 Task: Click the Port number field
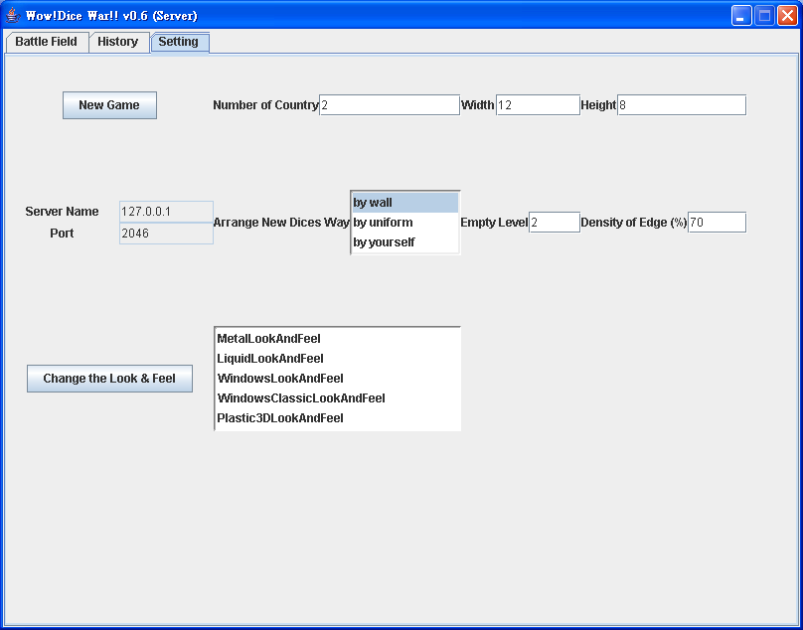click(x=166, y=234)
